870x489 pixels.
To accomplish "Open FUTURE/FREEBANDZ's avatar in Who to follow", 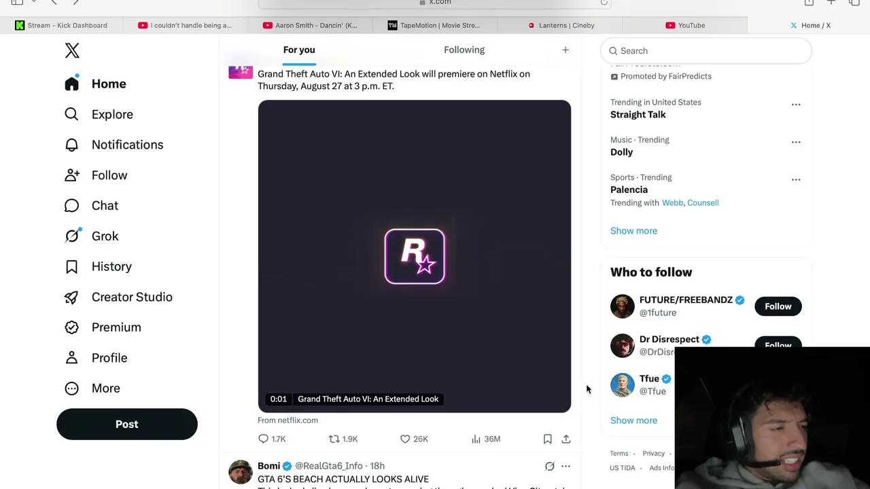I will pos(622,306).
